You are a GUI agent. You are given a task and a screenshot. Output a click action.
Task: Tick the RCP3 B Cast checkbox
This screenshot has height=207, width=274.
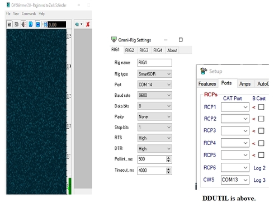(x=261, y=131)
